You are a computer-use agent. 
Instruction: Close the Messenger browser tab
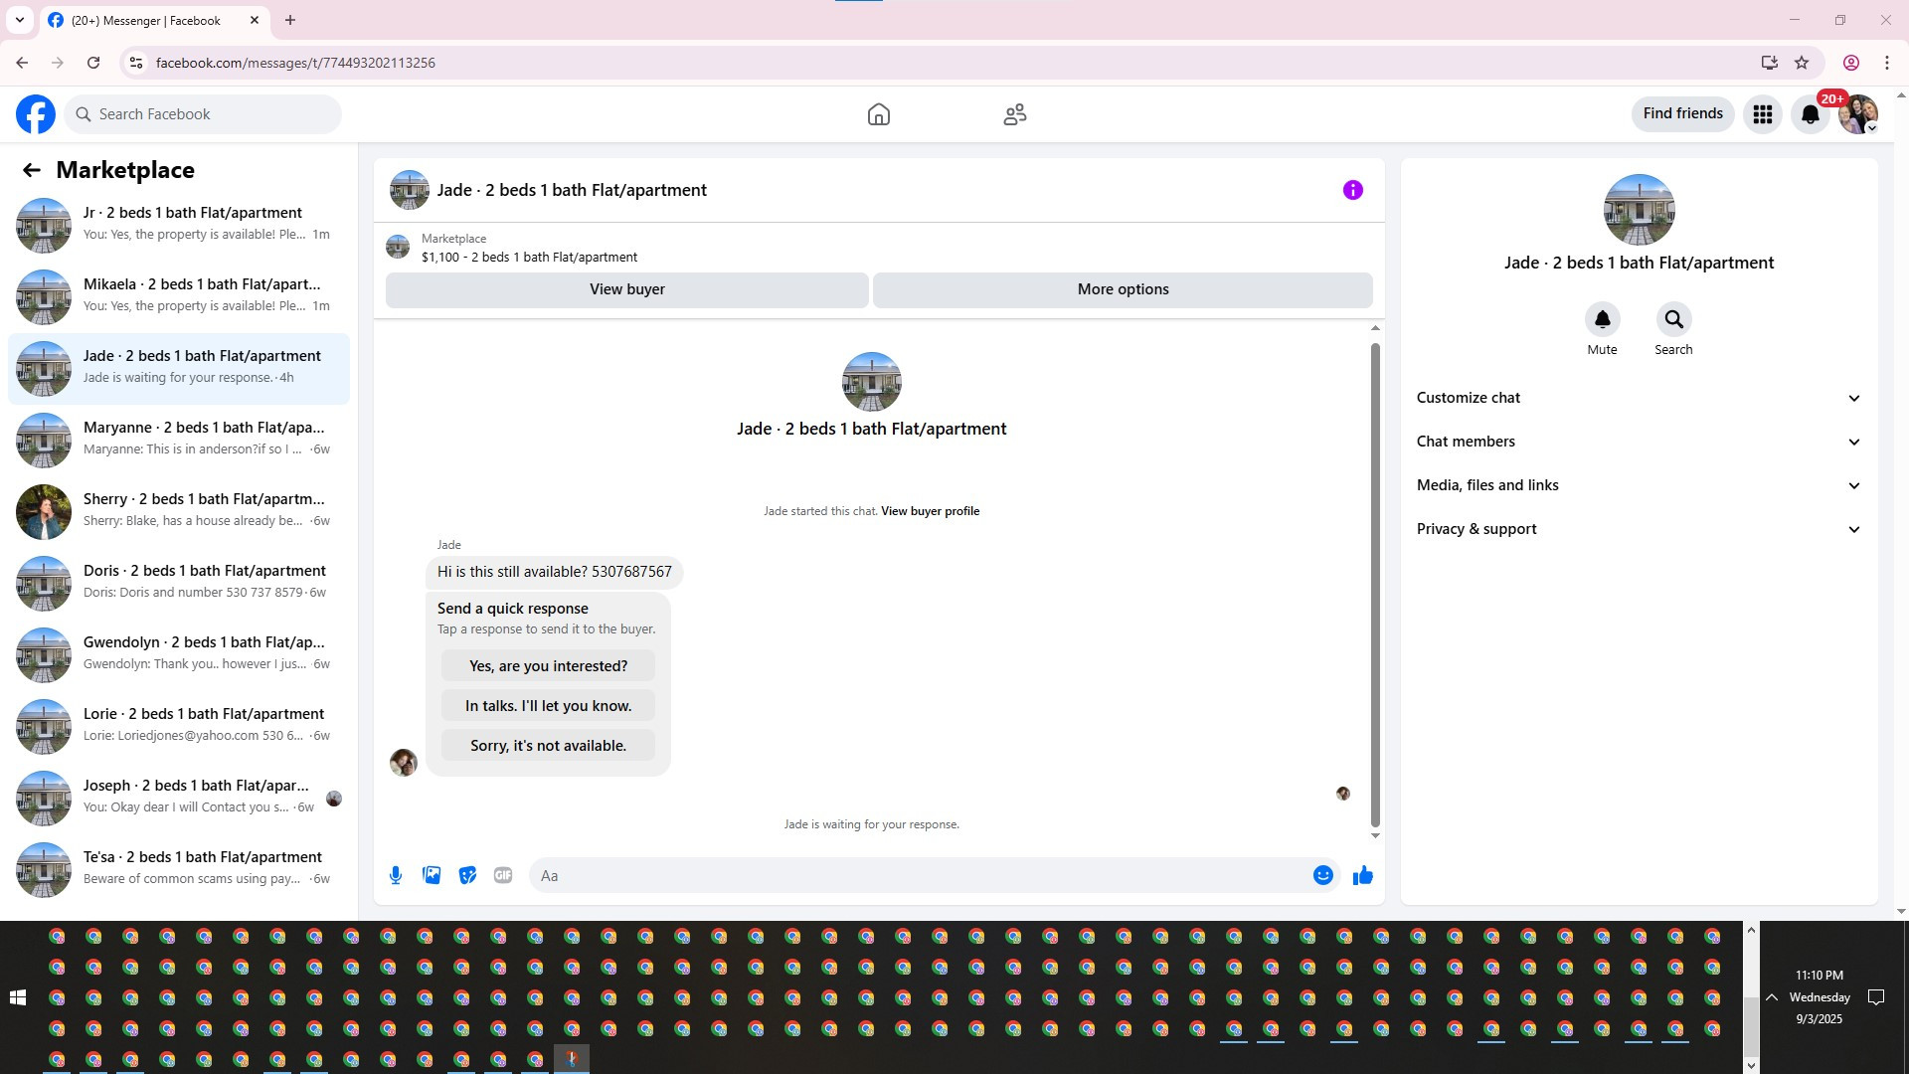click(x=255, y=20)
